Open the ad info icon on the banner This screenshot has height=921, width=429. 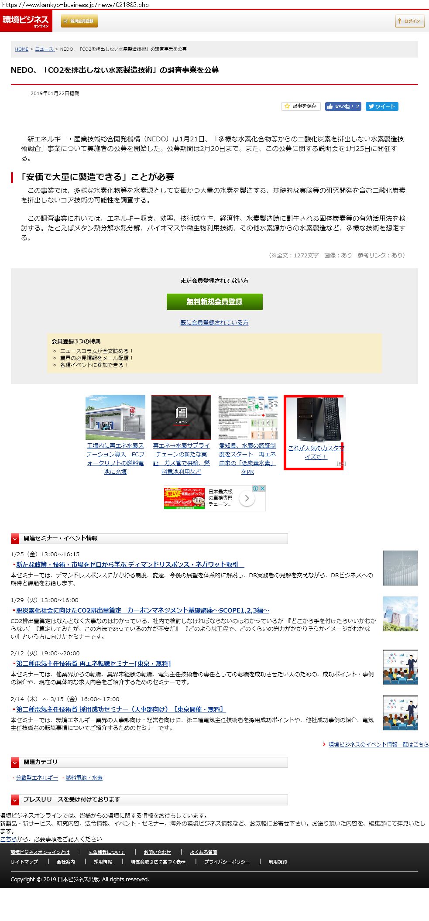point(256,488)
